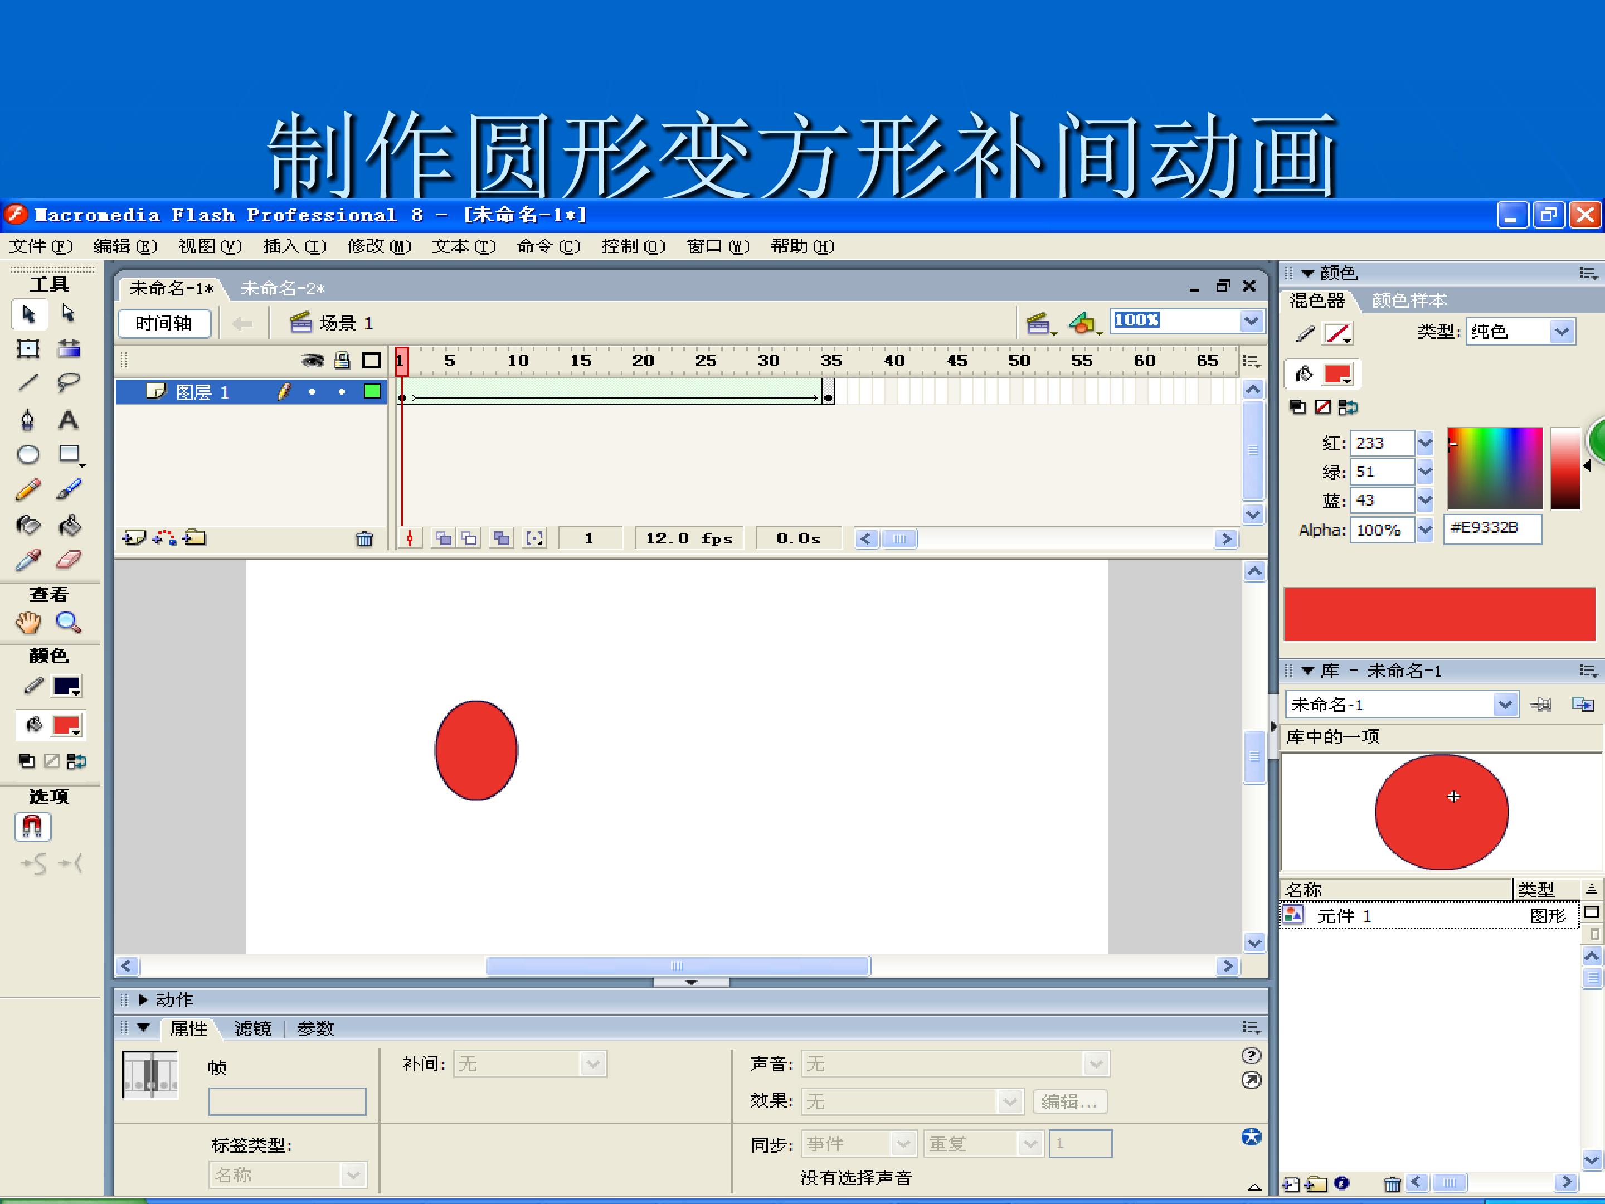Click the frame label input field
Image resolution: width=1605 pixels, height=1204 pixels.
click(288, 1101)
